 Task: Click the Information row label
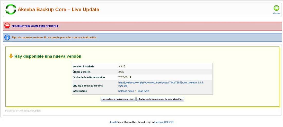[x=80, y=91]
